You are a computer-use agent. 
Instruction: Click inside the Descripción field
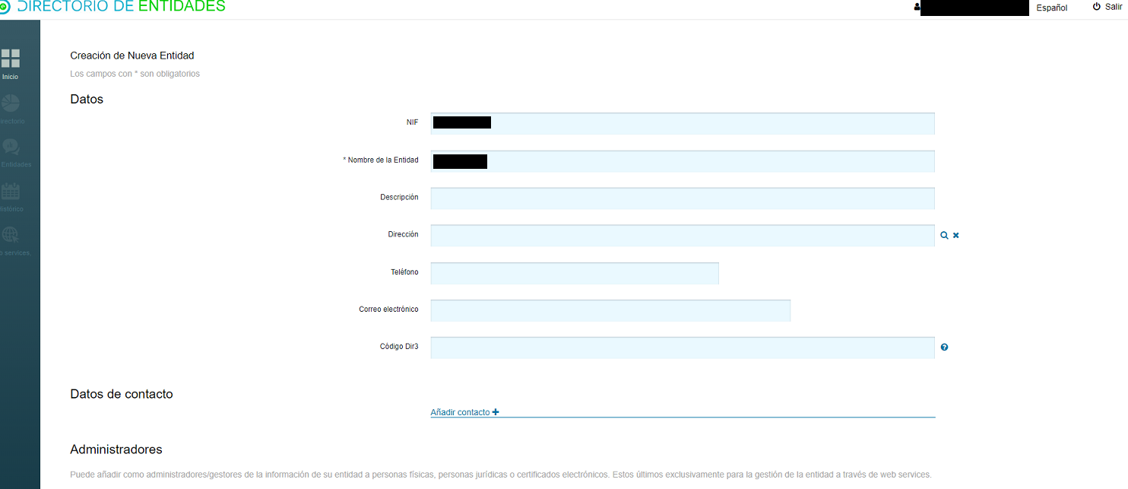(x=682, y=198)
